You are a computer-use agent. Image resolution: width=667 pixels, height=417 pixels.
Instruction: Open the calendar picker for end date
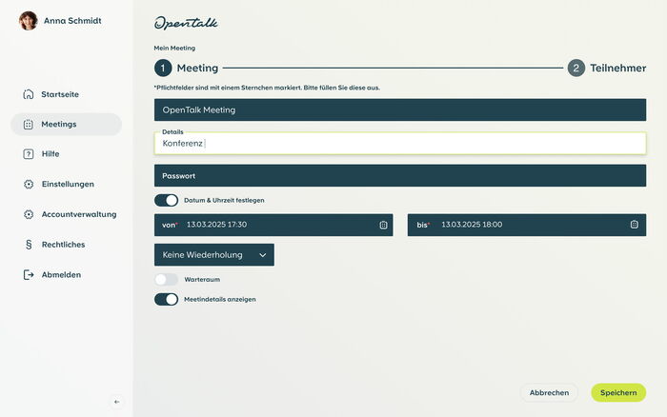(634, 225)
